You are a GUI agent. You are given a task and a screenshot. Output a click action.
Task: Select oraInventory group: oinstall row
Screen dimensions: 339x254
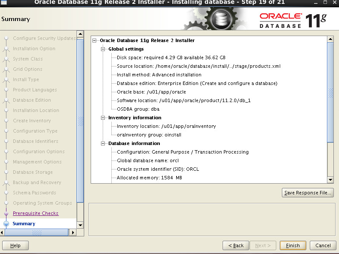pos(149,135)
